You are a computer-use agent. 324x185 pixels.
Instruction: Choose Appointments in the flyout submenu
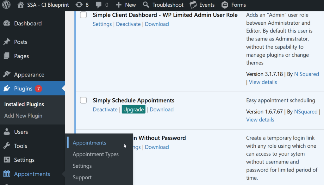click(89, 143)
